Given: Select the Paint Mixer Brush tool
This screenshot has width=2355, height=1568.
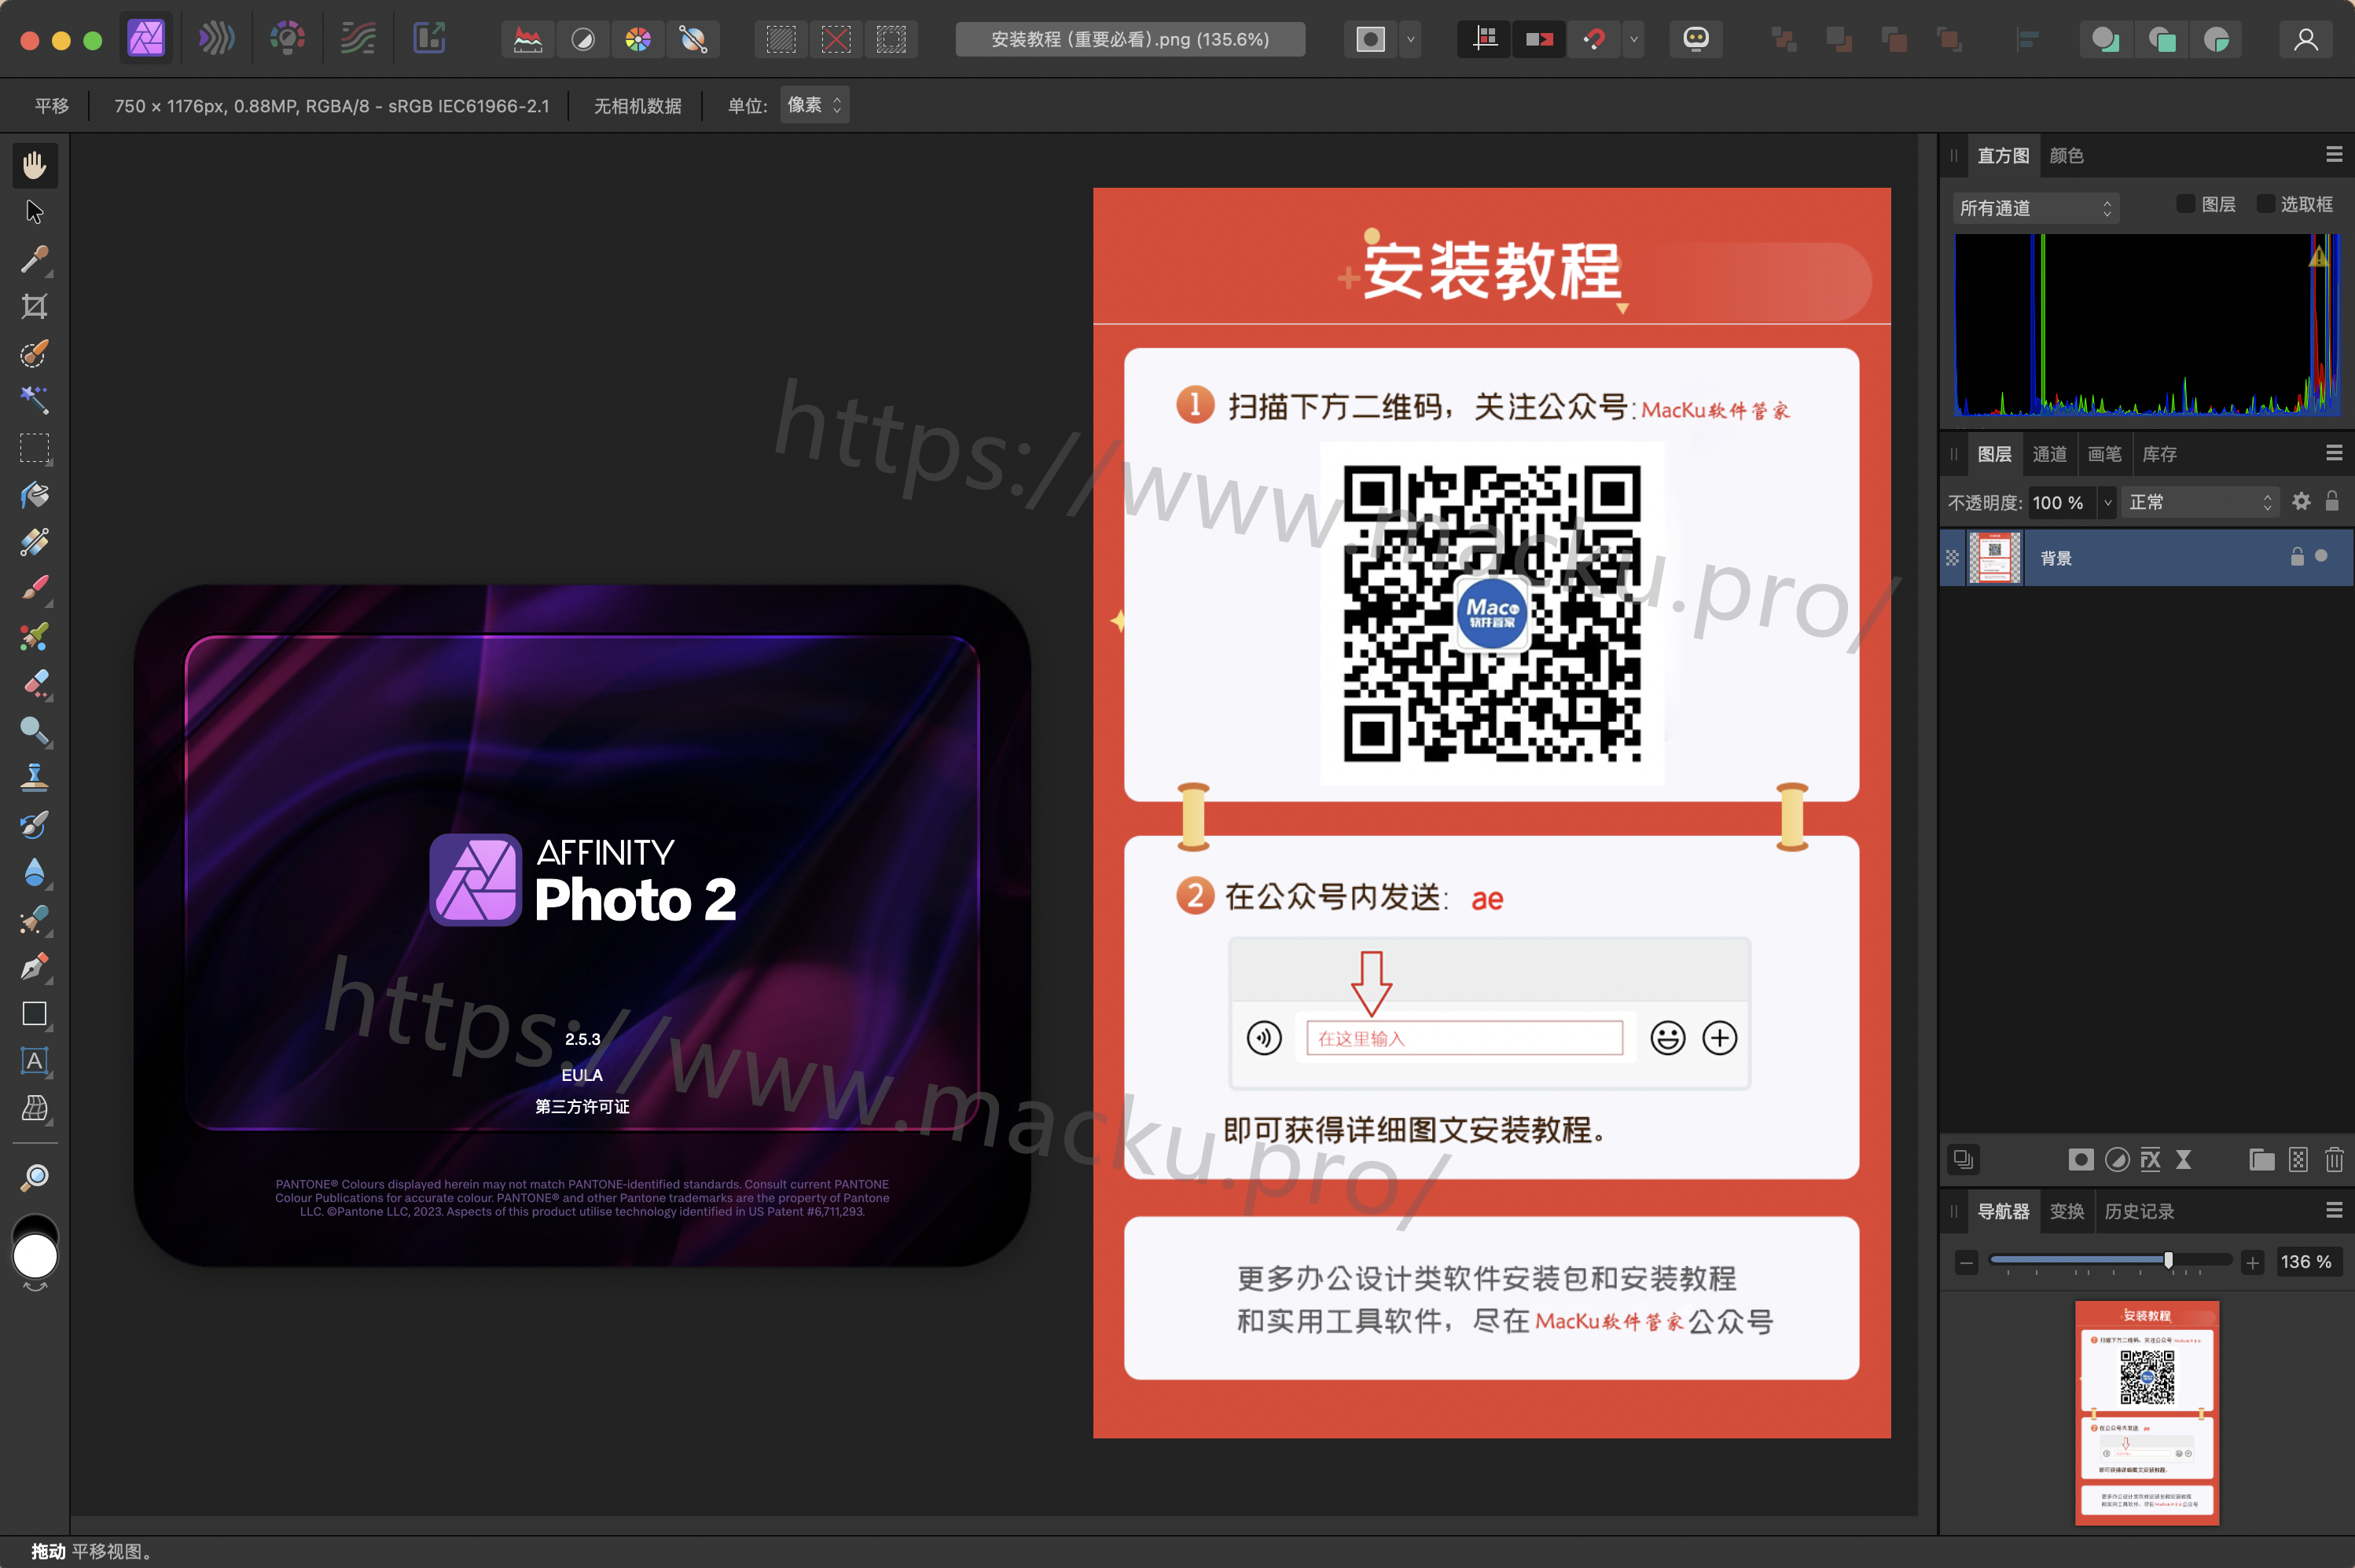Looking at the screenshot, I should coord(35,636).
